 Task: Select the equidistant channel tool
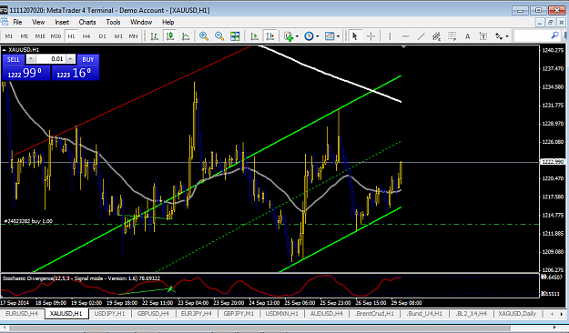(436, 36)
